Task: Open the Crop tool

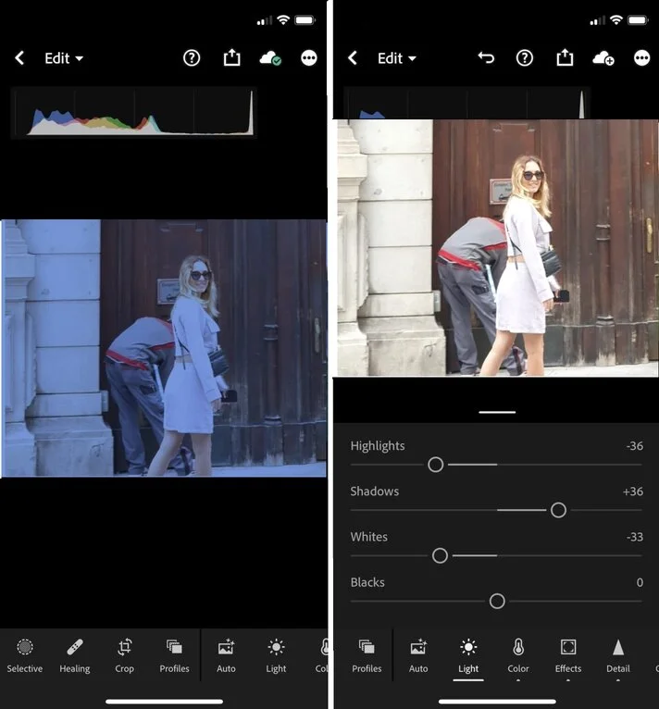Action: tap(125, 654)
